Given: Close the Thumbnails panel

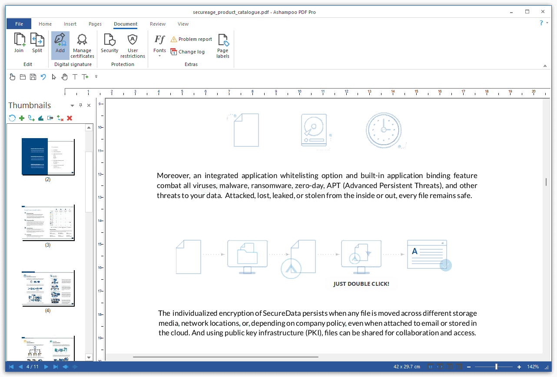Looking at the screenshot, I should click(x=89, y=106).
